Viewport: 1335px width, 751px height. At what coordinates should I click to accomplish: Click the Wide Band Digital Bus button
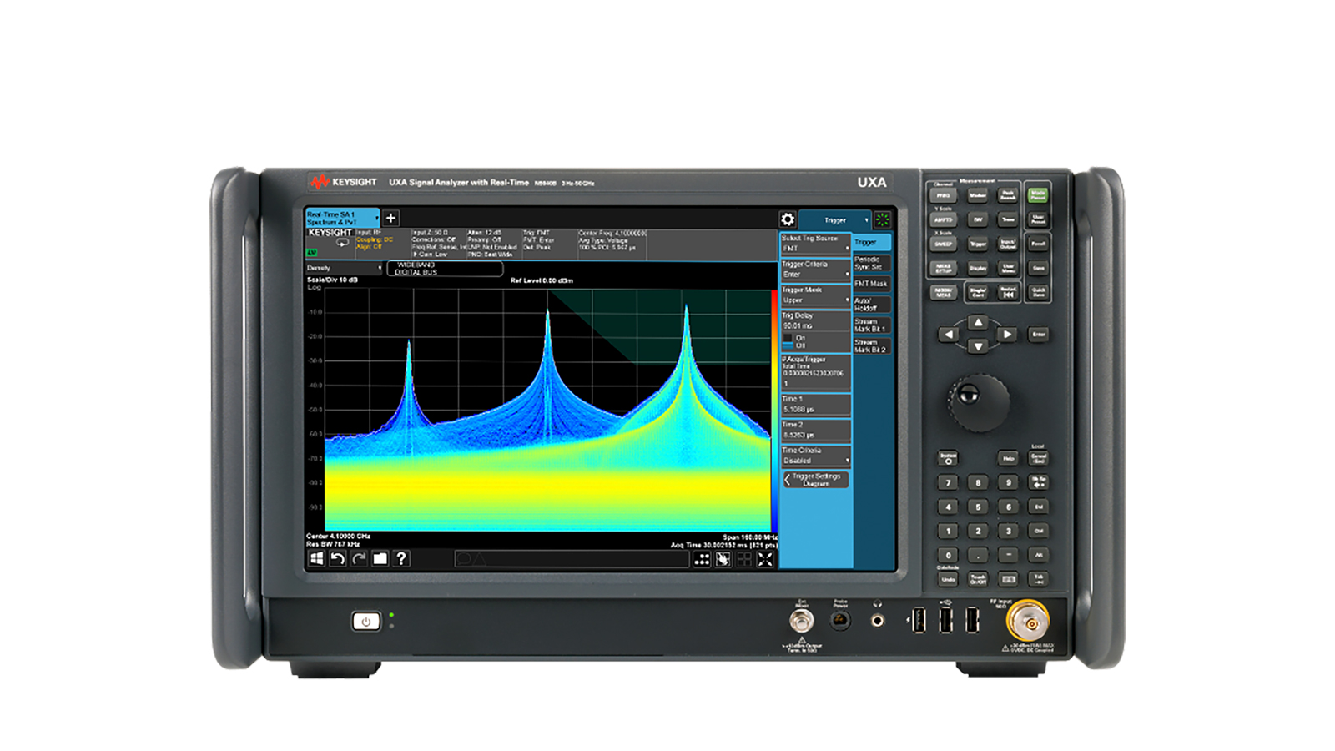tap(445, 269)
